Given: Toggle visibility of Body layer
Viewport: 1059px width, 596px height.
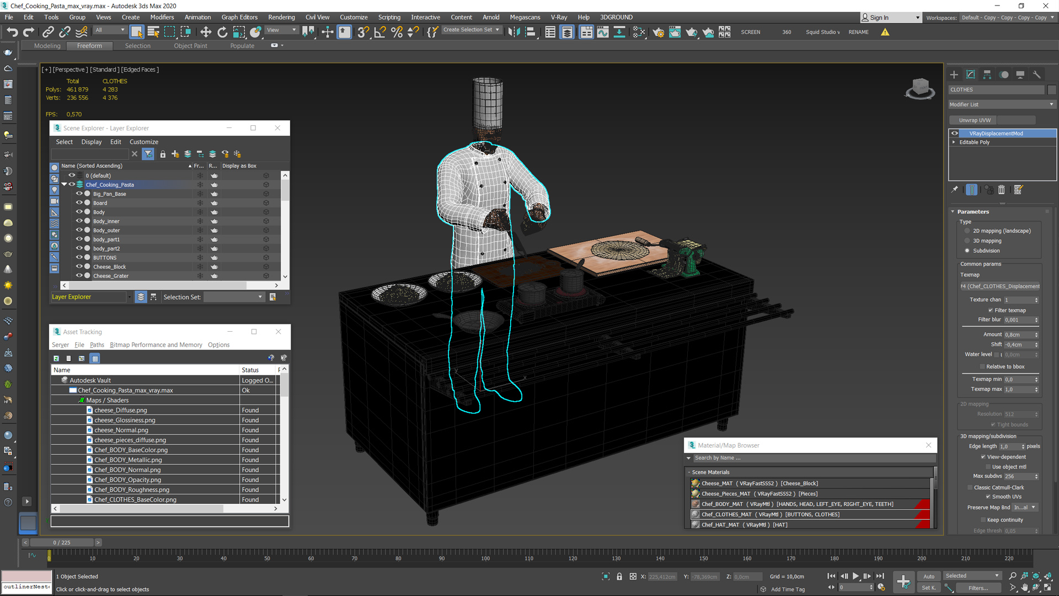Looking at the screenshot, I should click(x=79, y=212).
